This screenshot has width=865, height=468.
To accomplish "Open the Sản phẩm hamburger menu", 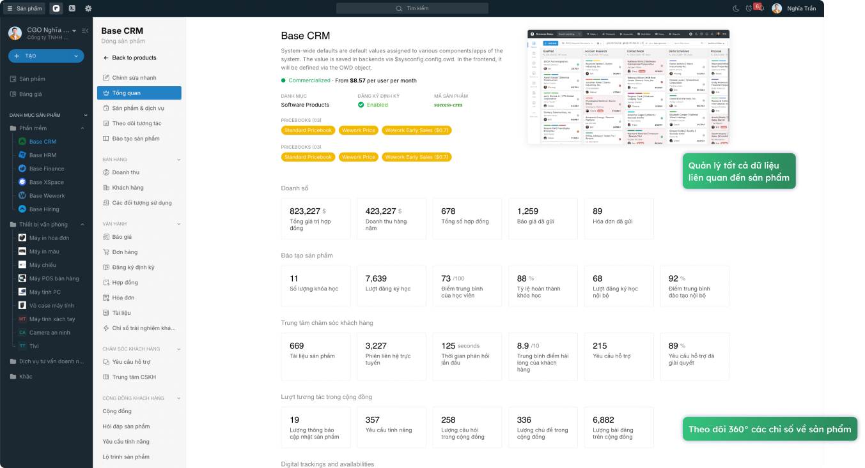I will coord(24,8).
